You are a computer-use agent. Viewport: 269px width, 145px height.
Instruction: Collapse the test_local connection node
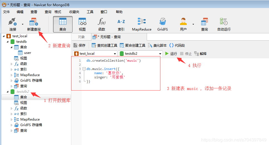pyautogui.click(x=4, y=36)
